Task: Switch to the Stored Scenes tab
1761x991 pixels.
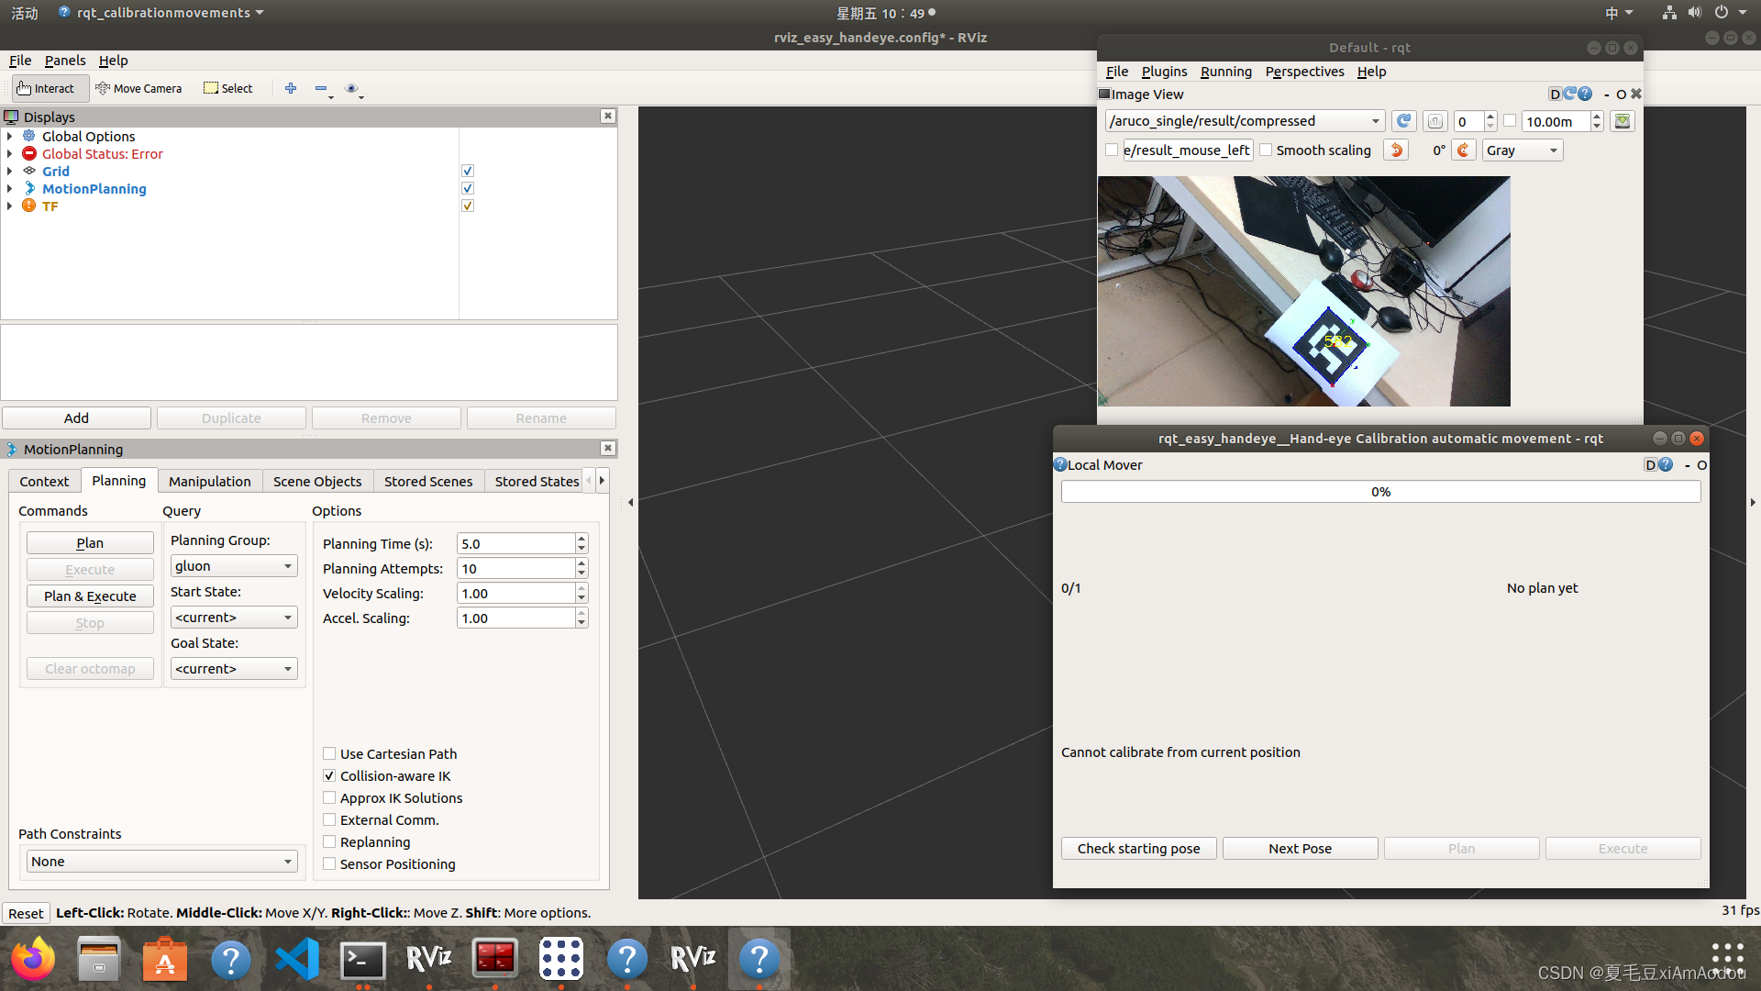Action: [428, 482]
